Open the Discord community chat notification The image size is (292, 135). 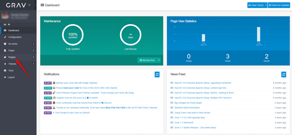(84, 103)
